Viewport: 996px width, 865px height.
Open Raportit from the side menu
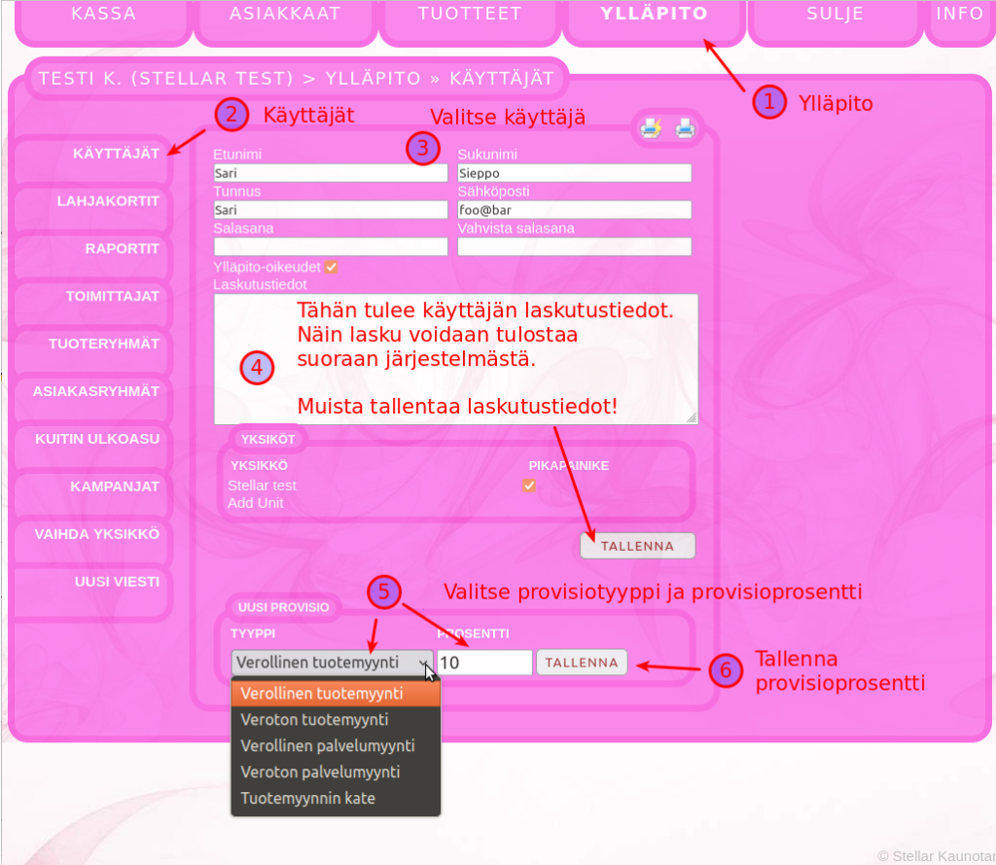click(x=121, y=248)
